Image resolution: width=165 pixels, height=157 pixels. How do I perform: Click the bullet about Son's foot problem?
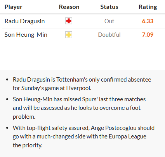[x=79, y=108]
